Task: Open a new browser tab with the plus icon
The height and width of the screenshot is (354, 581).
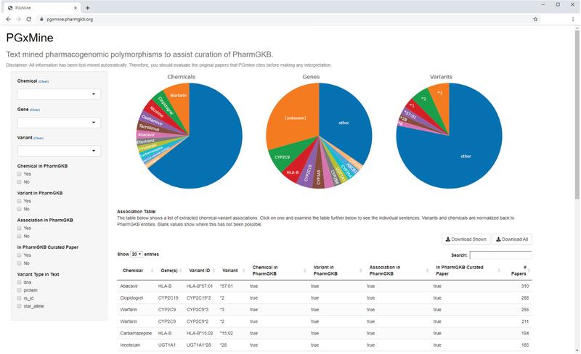Action: pos(88,7)
